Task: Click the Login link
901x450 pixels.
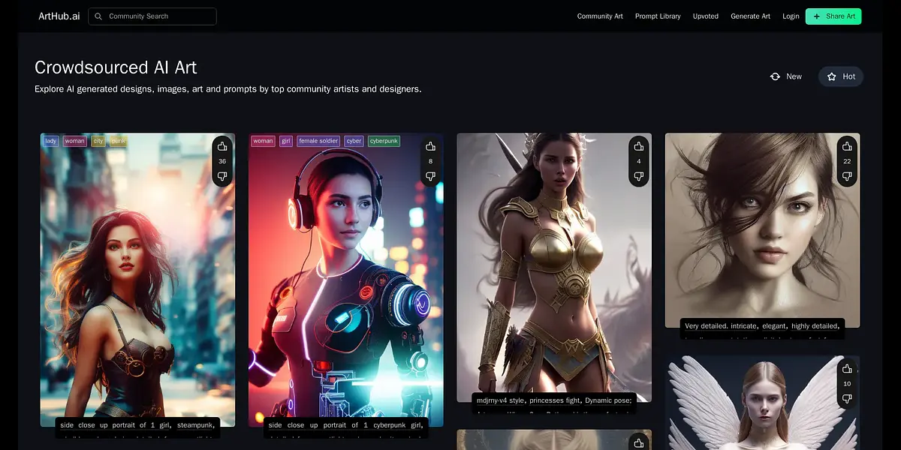Action: [x=791, y=16]
